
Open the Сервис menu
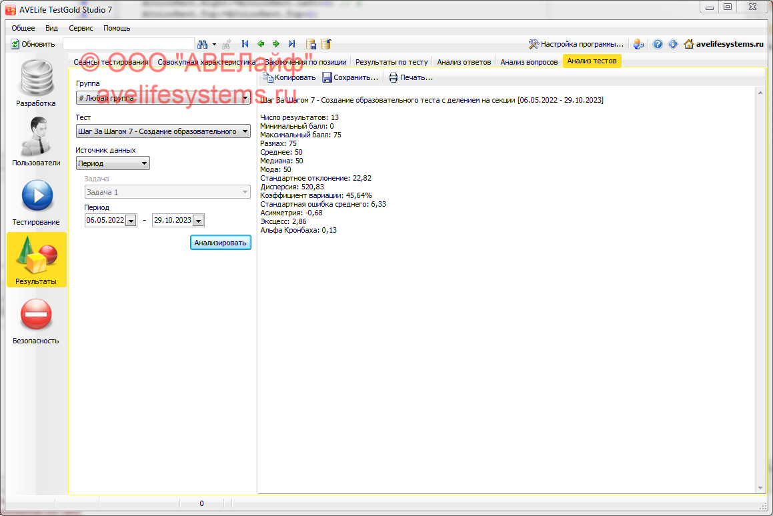(81, 28)
